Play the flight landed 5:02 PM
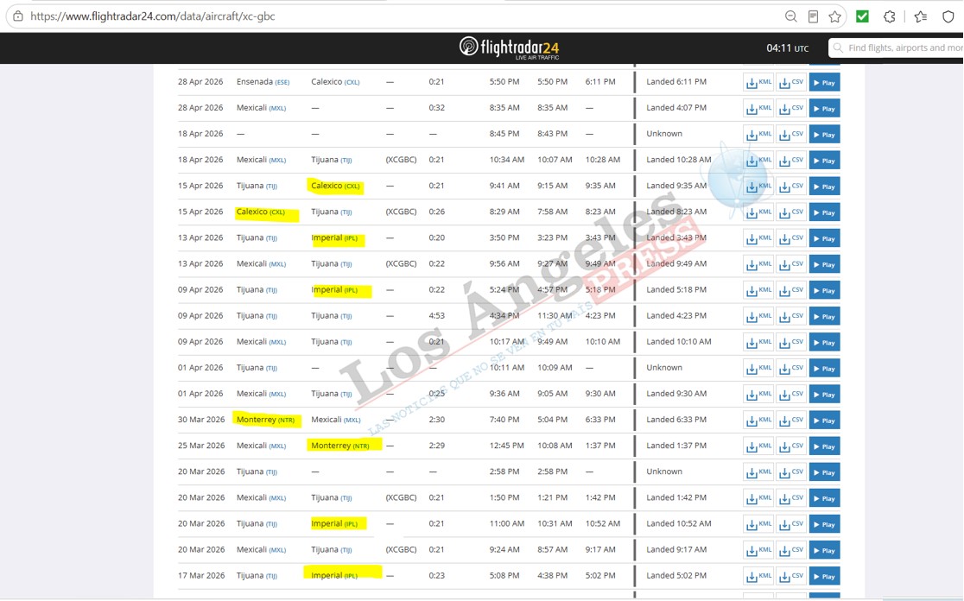 point(824,577)
